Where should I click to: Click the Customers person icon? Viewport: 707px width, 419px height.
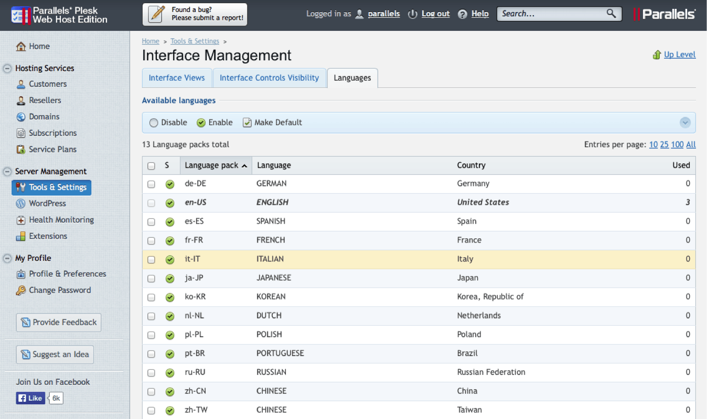pos(21,84)
